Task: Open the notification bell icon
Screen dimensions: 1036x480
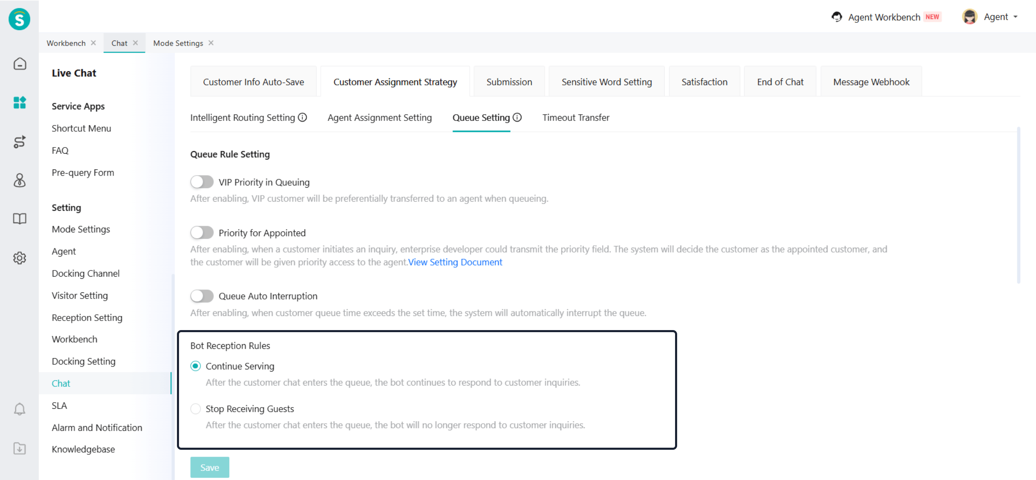Action: pyautogui.click(x=19, y=409)
